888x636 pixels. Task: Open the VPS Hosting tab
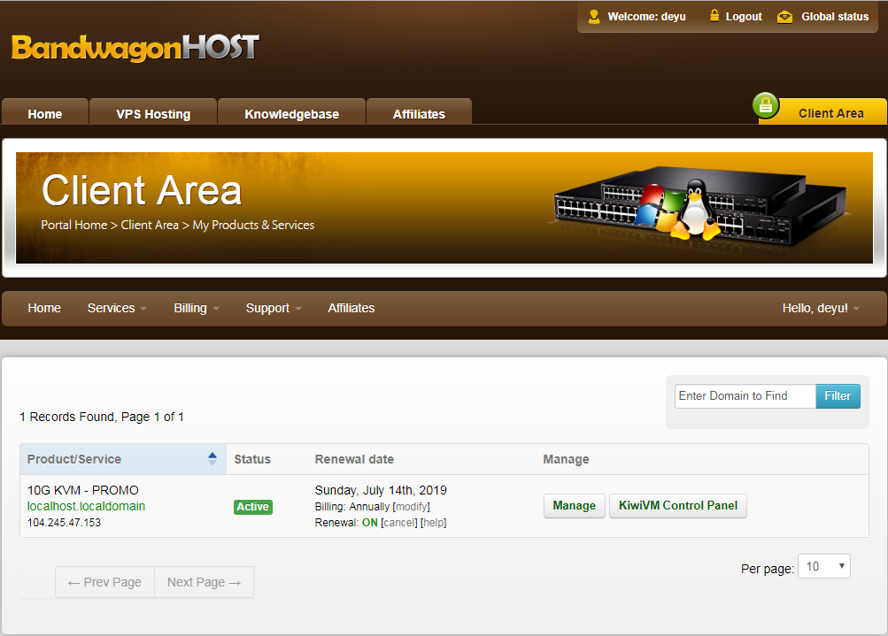coord(153,112)
